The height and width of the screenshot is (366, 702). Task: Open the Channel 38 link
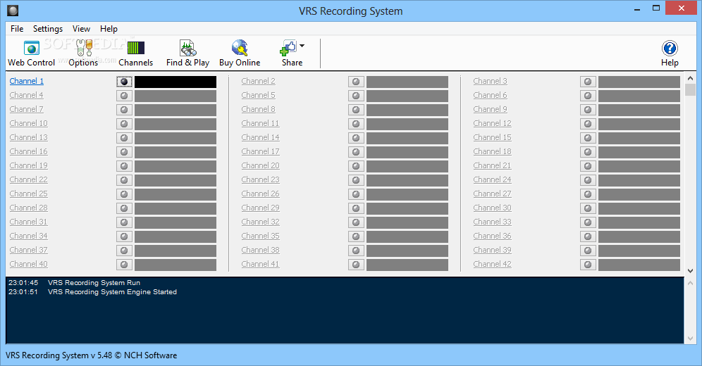[x=261, y=250]
